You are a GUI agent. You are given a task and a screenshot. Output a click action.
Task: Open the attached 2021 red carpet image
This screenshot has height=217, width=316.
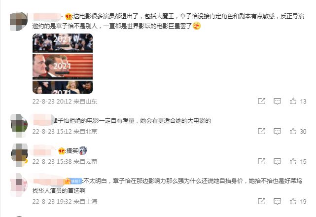coord(63,64)
